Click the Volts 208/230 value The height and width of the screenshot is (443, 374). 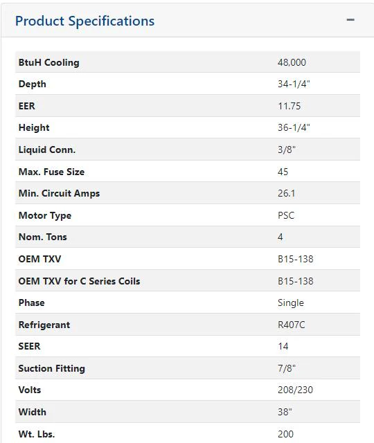295,390
